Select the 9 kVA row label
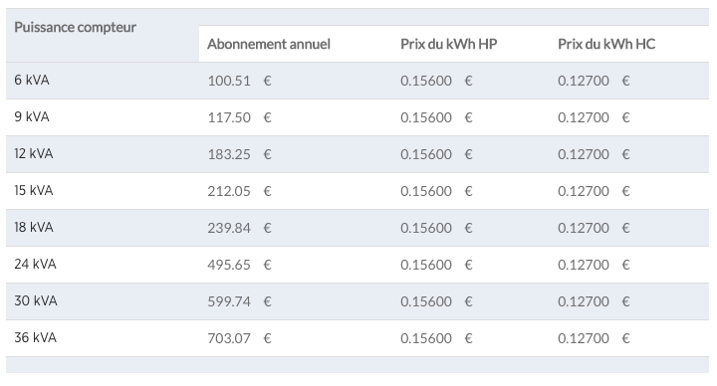 [x=32, y=117]
